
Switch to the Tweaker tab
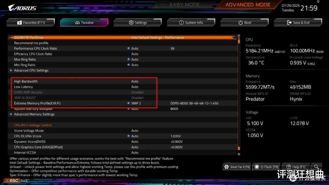coord(84,23)
